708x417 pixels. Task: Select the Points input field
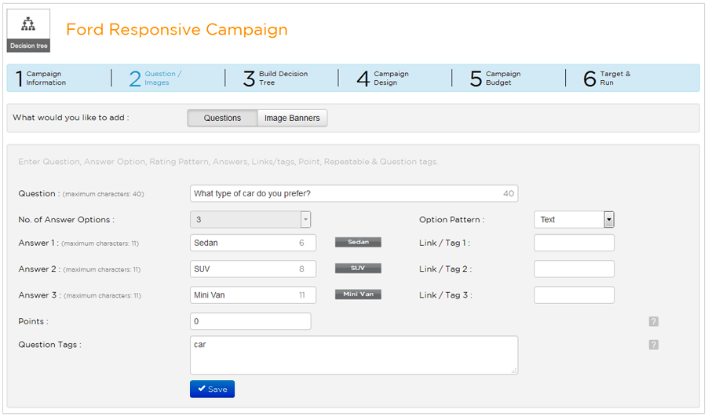point(250,321)
